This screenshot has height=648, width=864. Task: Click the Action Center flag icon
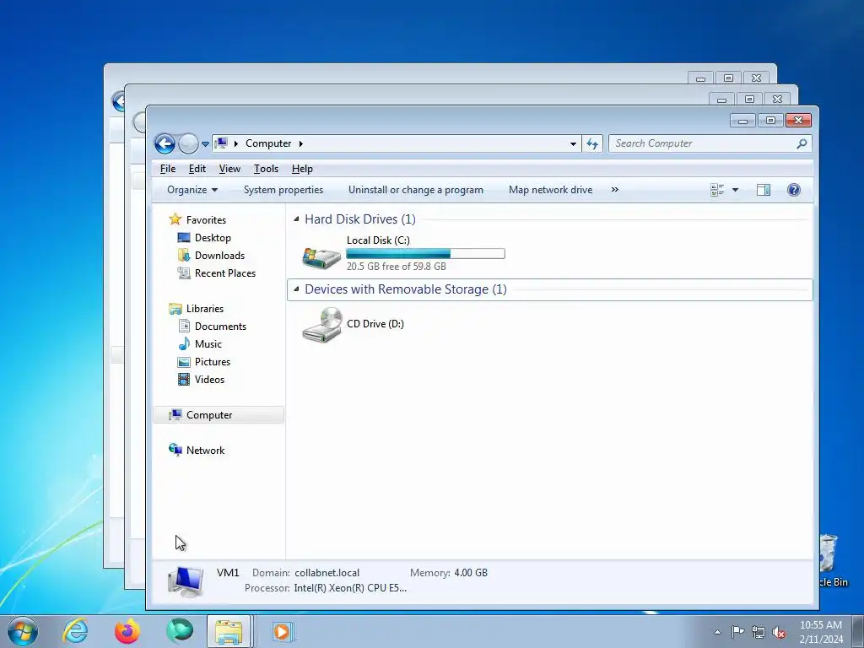tap(737, 631)
